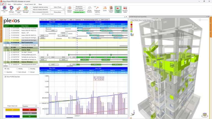The height and width of the screenshot is (119, 212).
Task: Switch to the Graph Chart tab
Action: click(x=63, y=20)
